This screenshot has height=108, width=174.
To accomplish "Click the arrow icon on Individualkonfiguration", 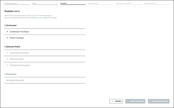I will coord(150,101).
